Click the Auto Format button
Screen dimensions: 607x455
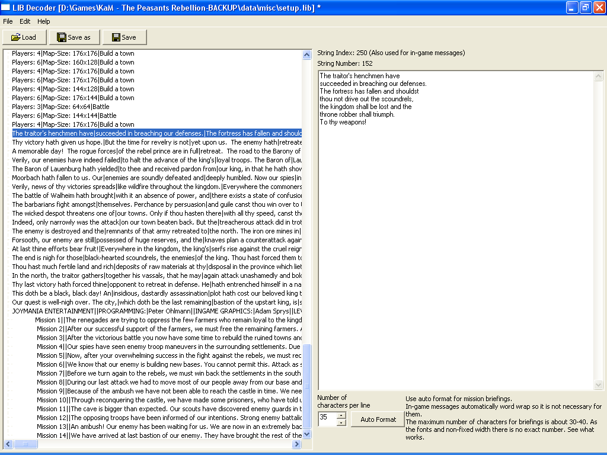tap(378, 419)
